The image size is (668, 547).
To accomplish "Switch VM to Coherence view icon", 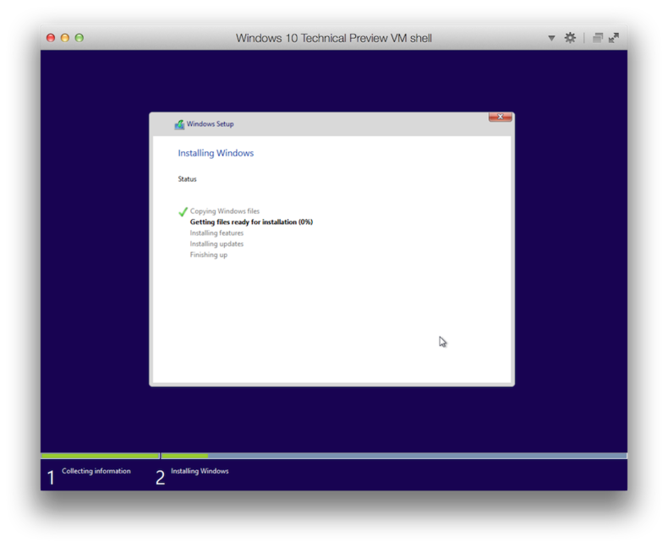I will click(x=598, y=38).
